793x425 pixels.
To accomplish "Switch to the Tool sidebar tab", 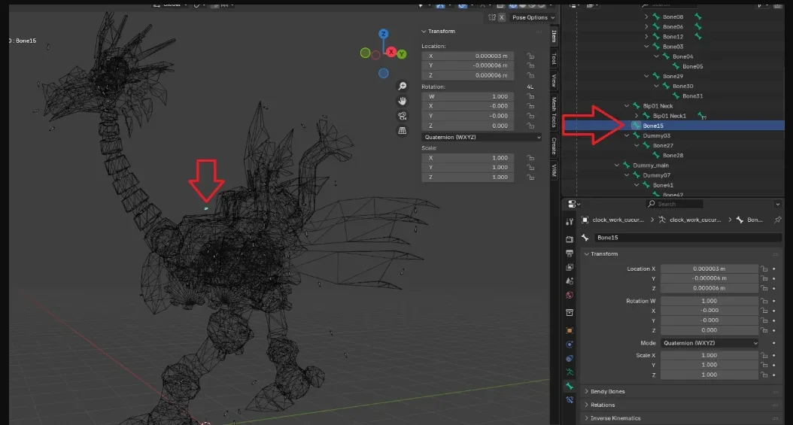I will 554,59.
